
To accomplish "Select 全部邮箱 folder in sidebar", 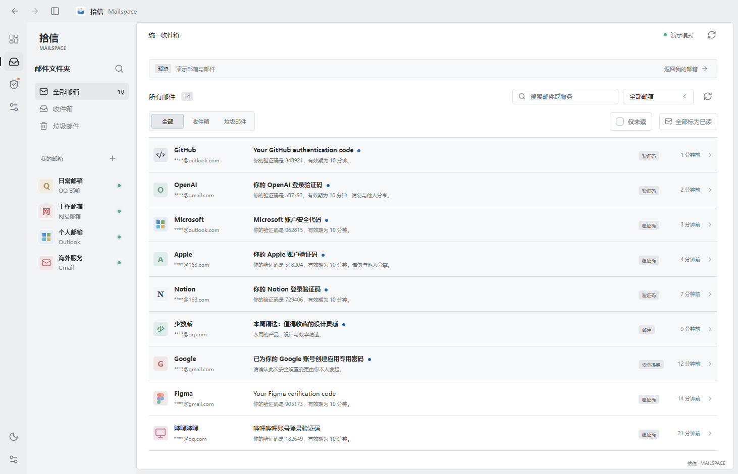I will pyautogui.click(x=82, y=91).
